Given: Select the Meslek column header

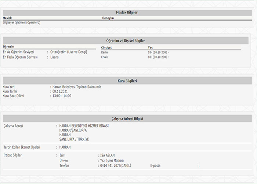Looking at the screenshot, I should point(7,18).
